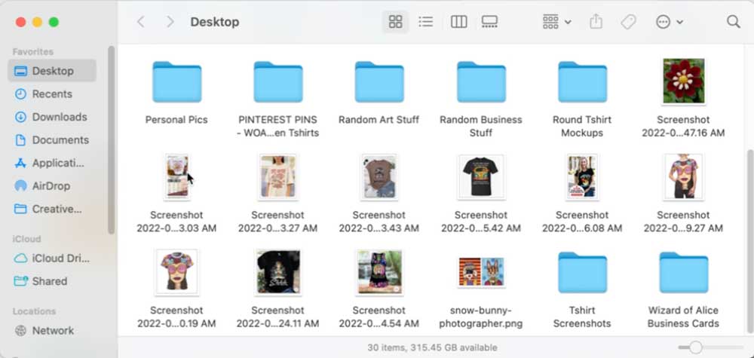
Task: Click the Locations section header
Action: (34, 311)
